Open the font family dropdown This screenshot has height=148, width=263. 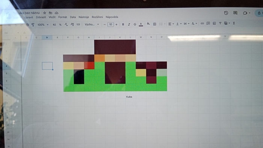point(92,24)
